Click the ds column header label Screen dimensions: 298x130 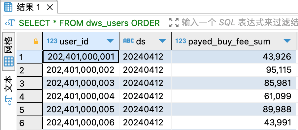pos(141,41)
